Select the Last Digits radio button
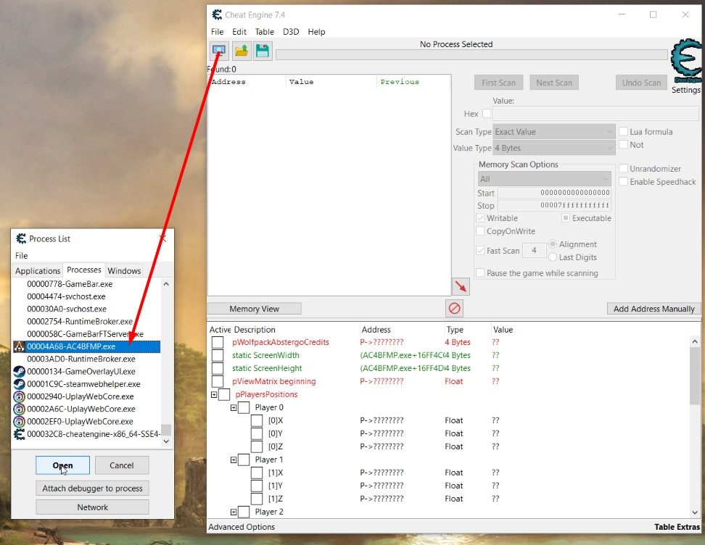This screenshot has height=545, width=705. click(x=553, y=257)
